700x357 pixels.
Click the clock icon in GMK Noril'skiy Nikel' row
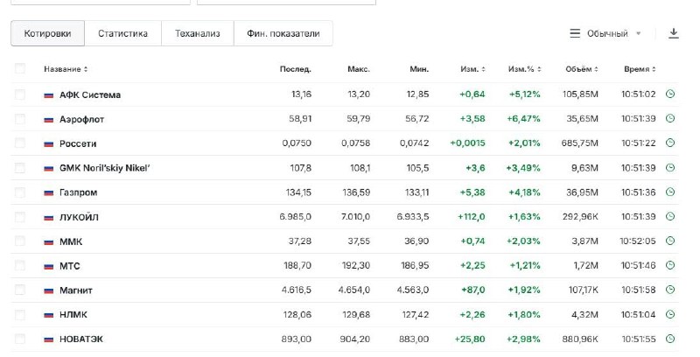click(669, 168)
